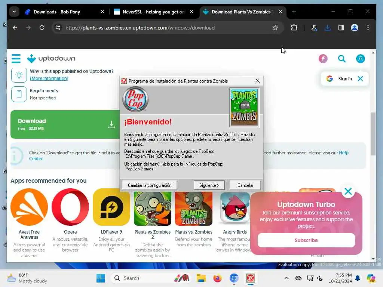Open Uptodown Turbo lightning icon
This screenshot has width=383, height=287.
coord(323,59)
